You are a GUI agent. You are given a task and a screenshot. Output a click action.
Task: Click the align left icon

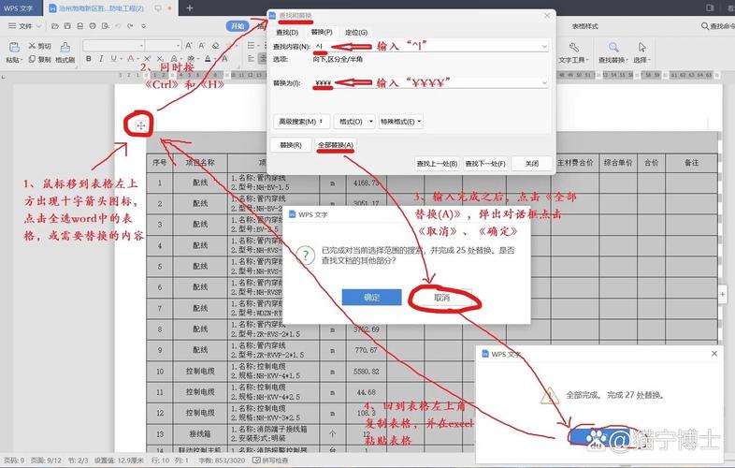click(x=252, y=59)
